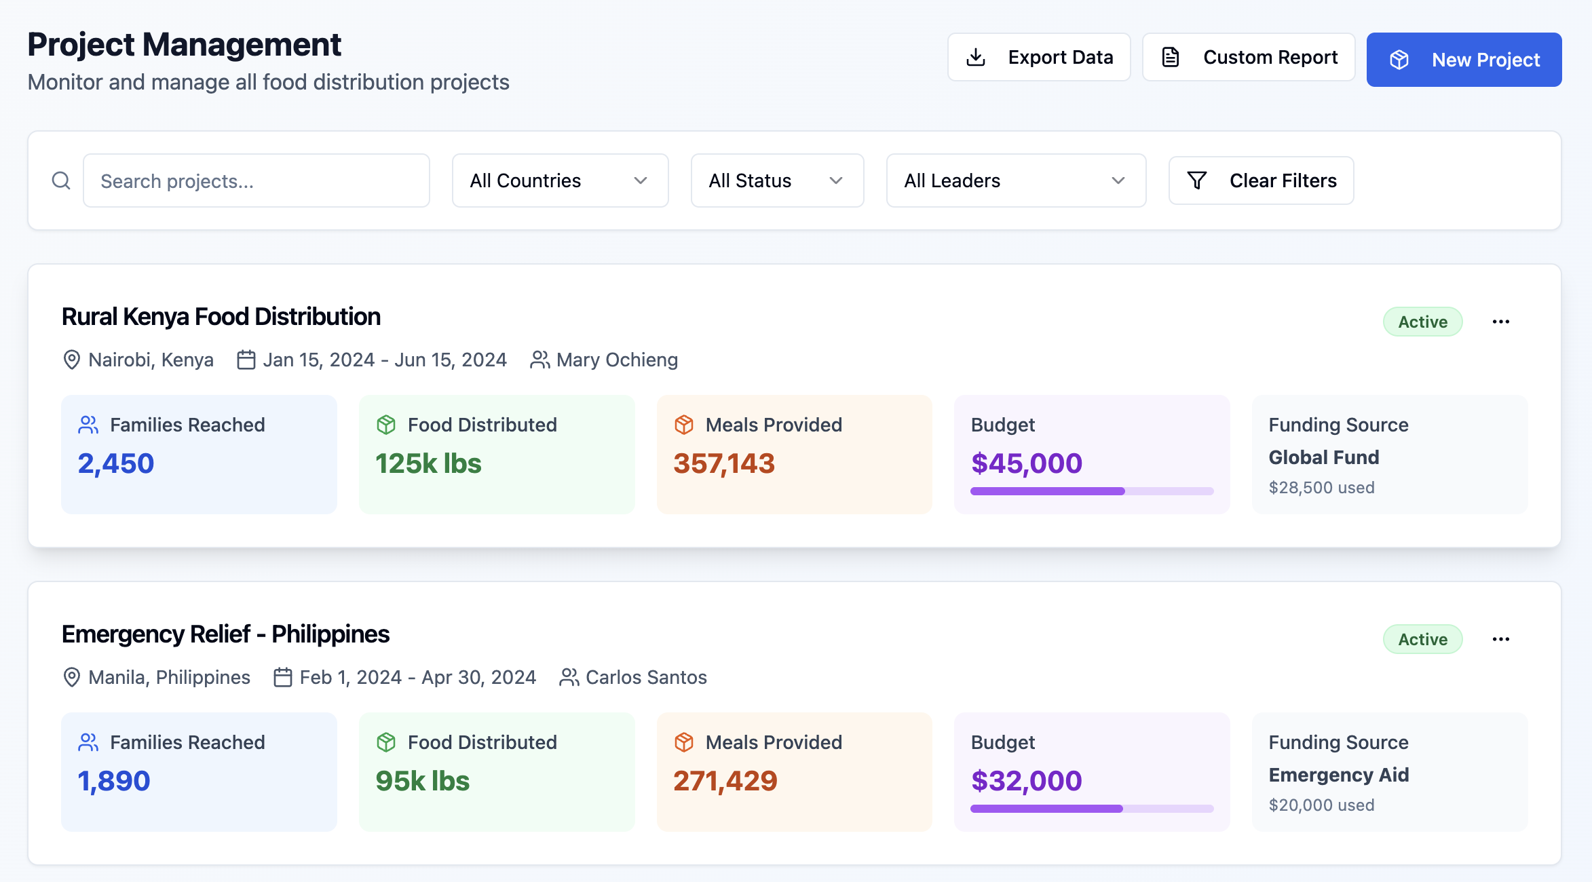Screen dimensions: 1592x882
Task: Open Rural Kenya project three-dot menu
Action: point(1500,322)
